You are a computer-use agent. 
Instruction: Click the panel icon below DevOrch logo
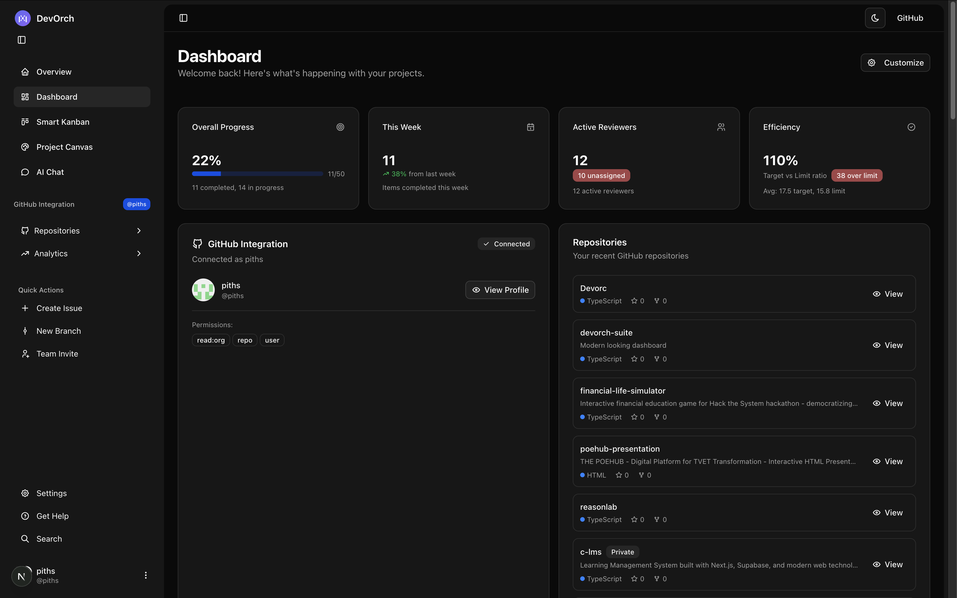click(x=22, y=40)
